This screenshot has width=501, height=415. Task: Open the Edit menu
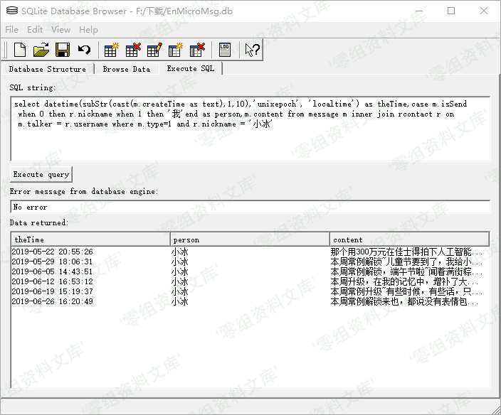click(35, 29)
